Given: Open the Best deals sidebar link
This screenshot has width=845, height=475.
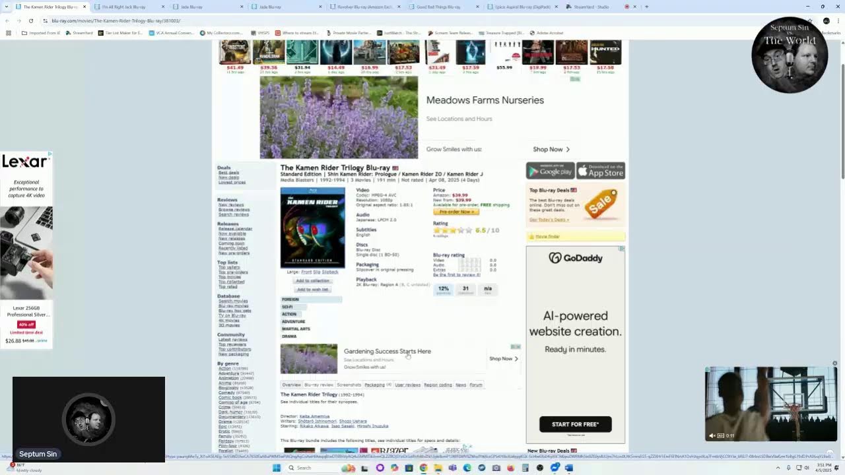Looking at the screenshot, I should [x=228, y=173].
